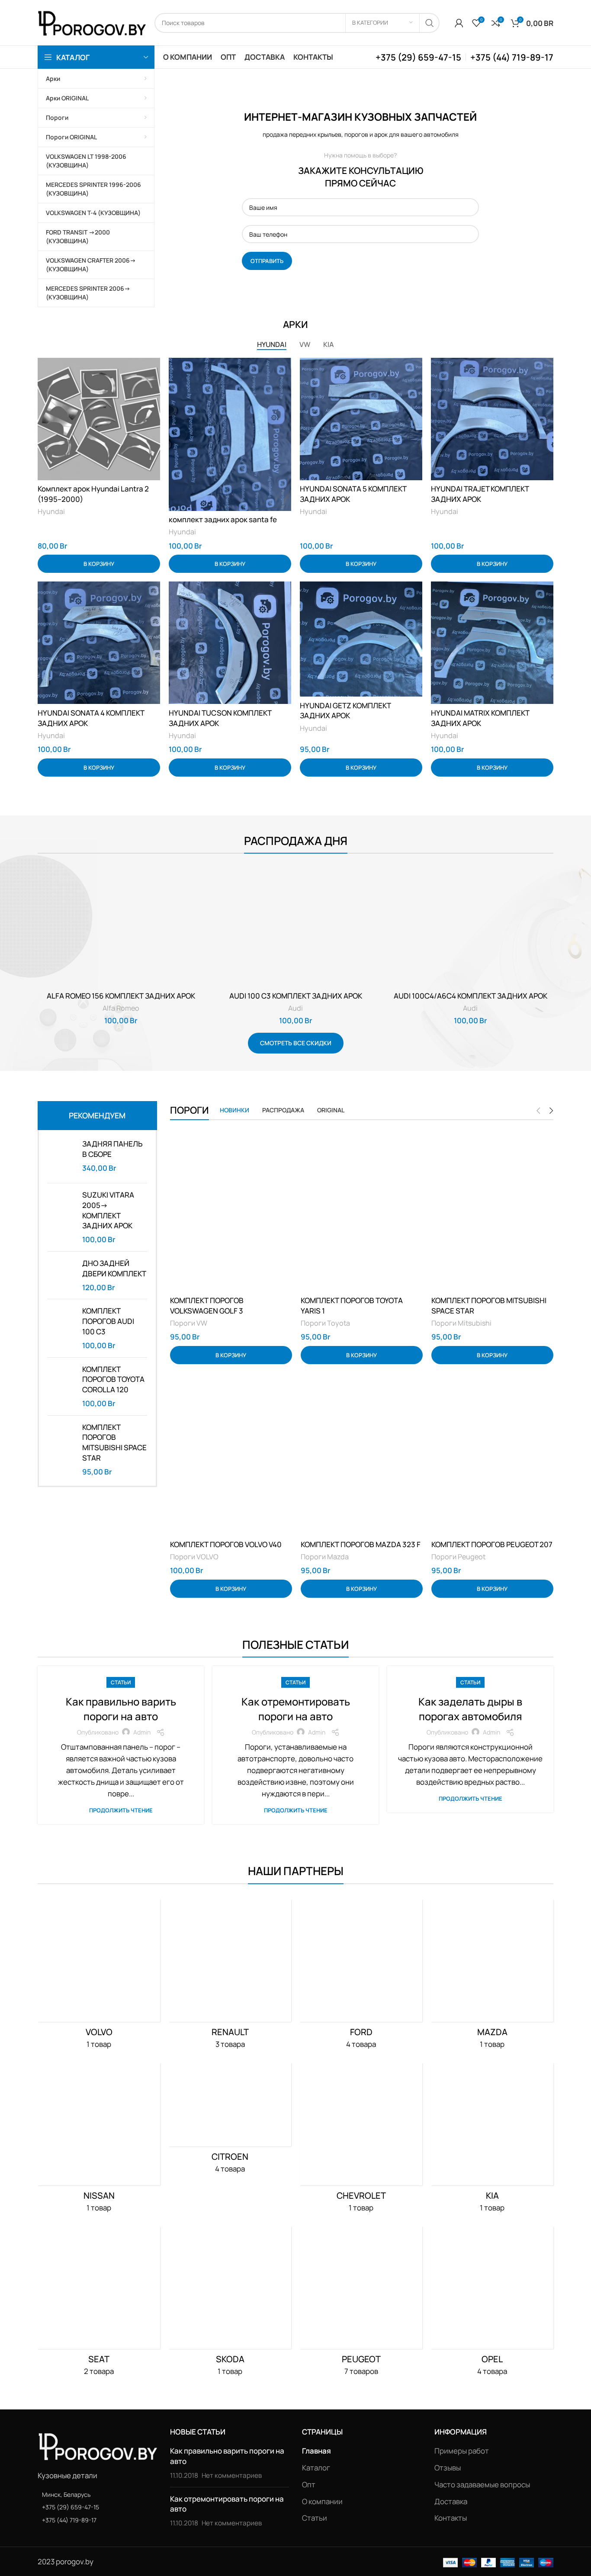The image size is (591, 2576).
Task: Open Hyundai Tucson arches product image
Action: pyautogui.click(x=230, y=643)
